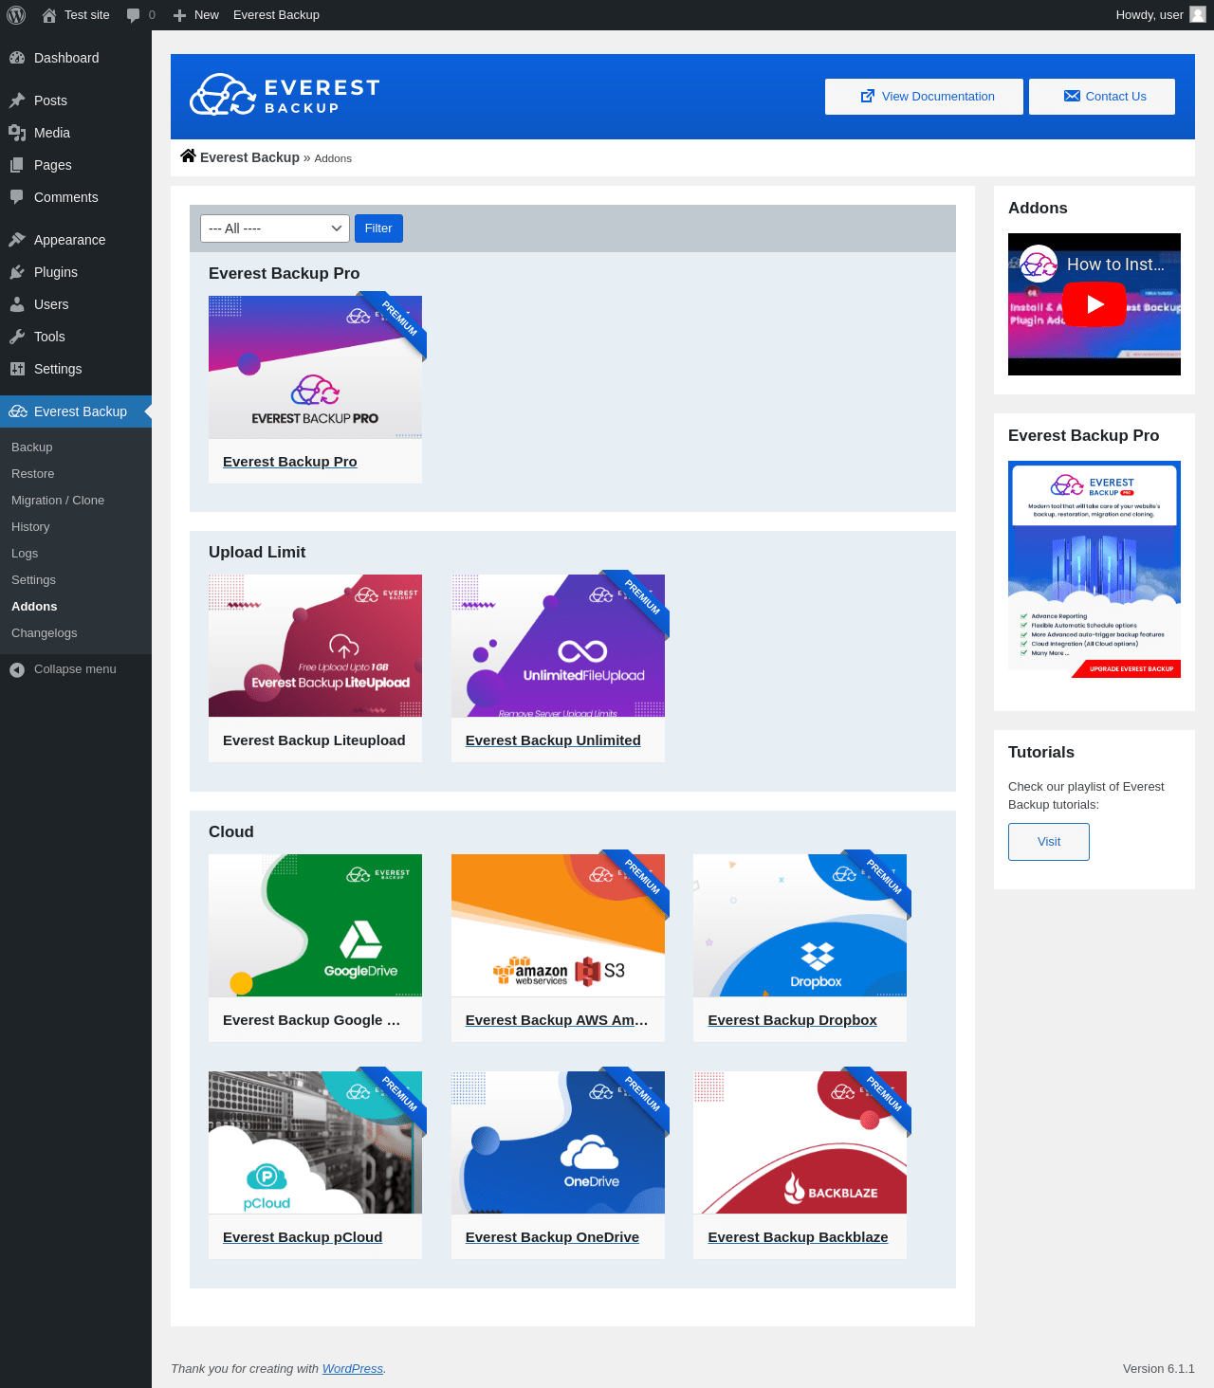Click the Pages icon in sidebar
The height and width of the screenshot is (1388, 1214).
[17, 165]
